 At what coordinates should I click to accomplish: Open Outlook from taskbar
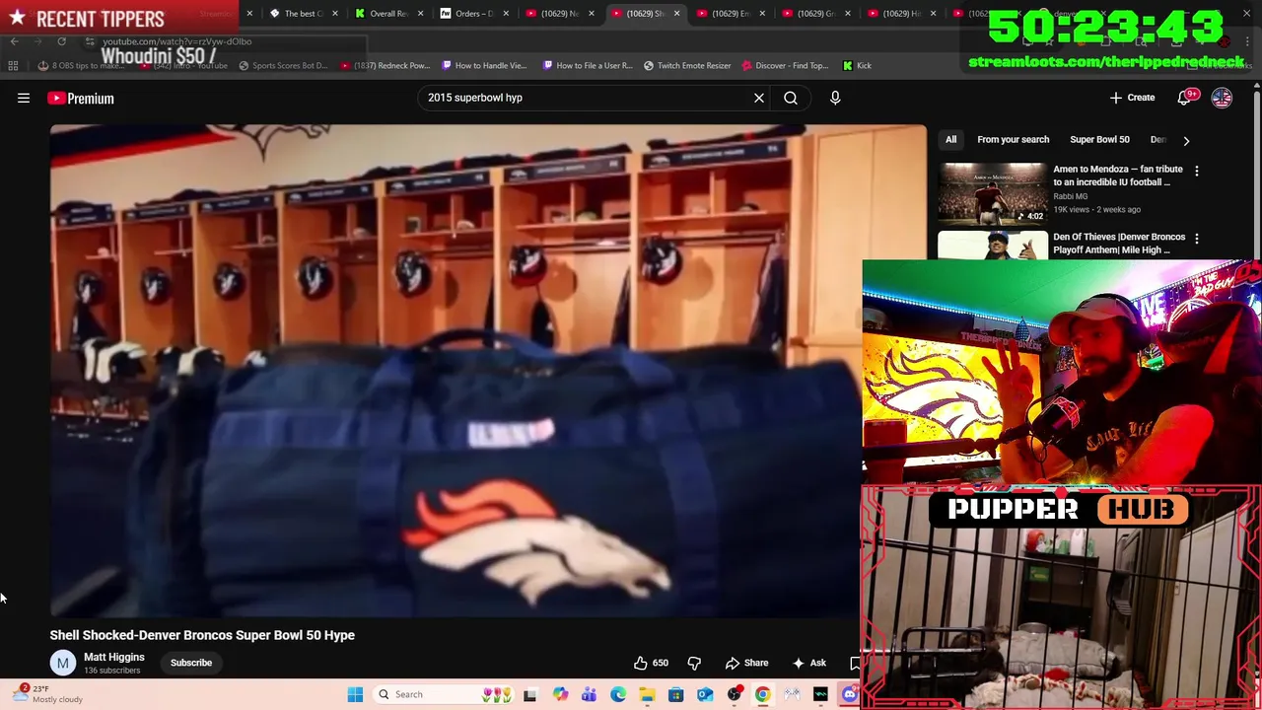click(x=705, y=694)
